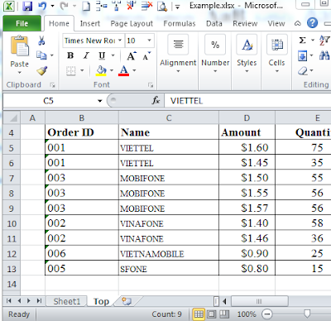Switch to Page Break Preview view
Screen dimensions: 331x321
tap(224, 314)
